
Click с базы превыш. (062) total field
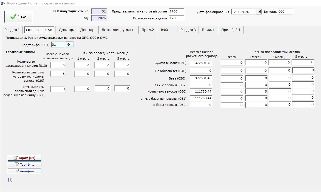[201, 105]
